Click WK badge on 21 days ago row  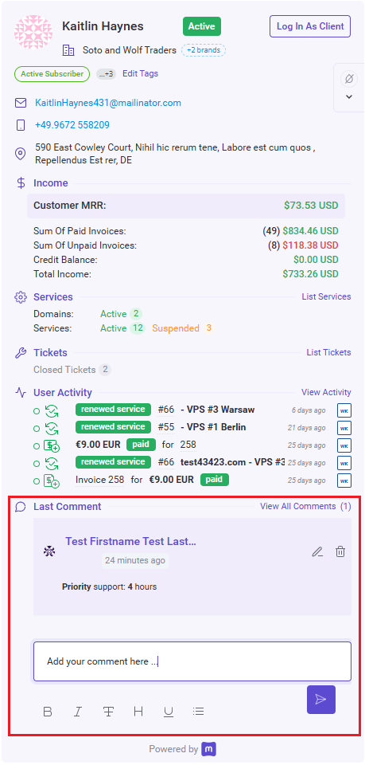tap(344, 428)
